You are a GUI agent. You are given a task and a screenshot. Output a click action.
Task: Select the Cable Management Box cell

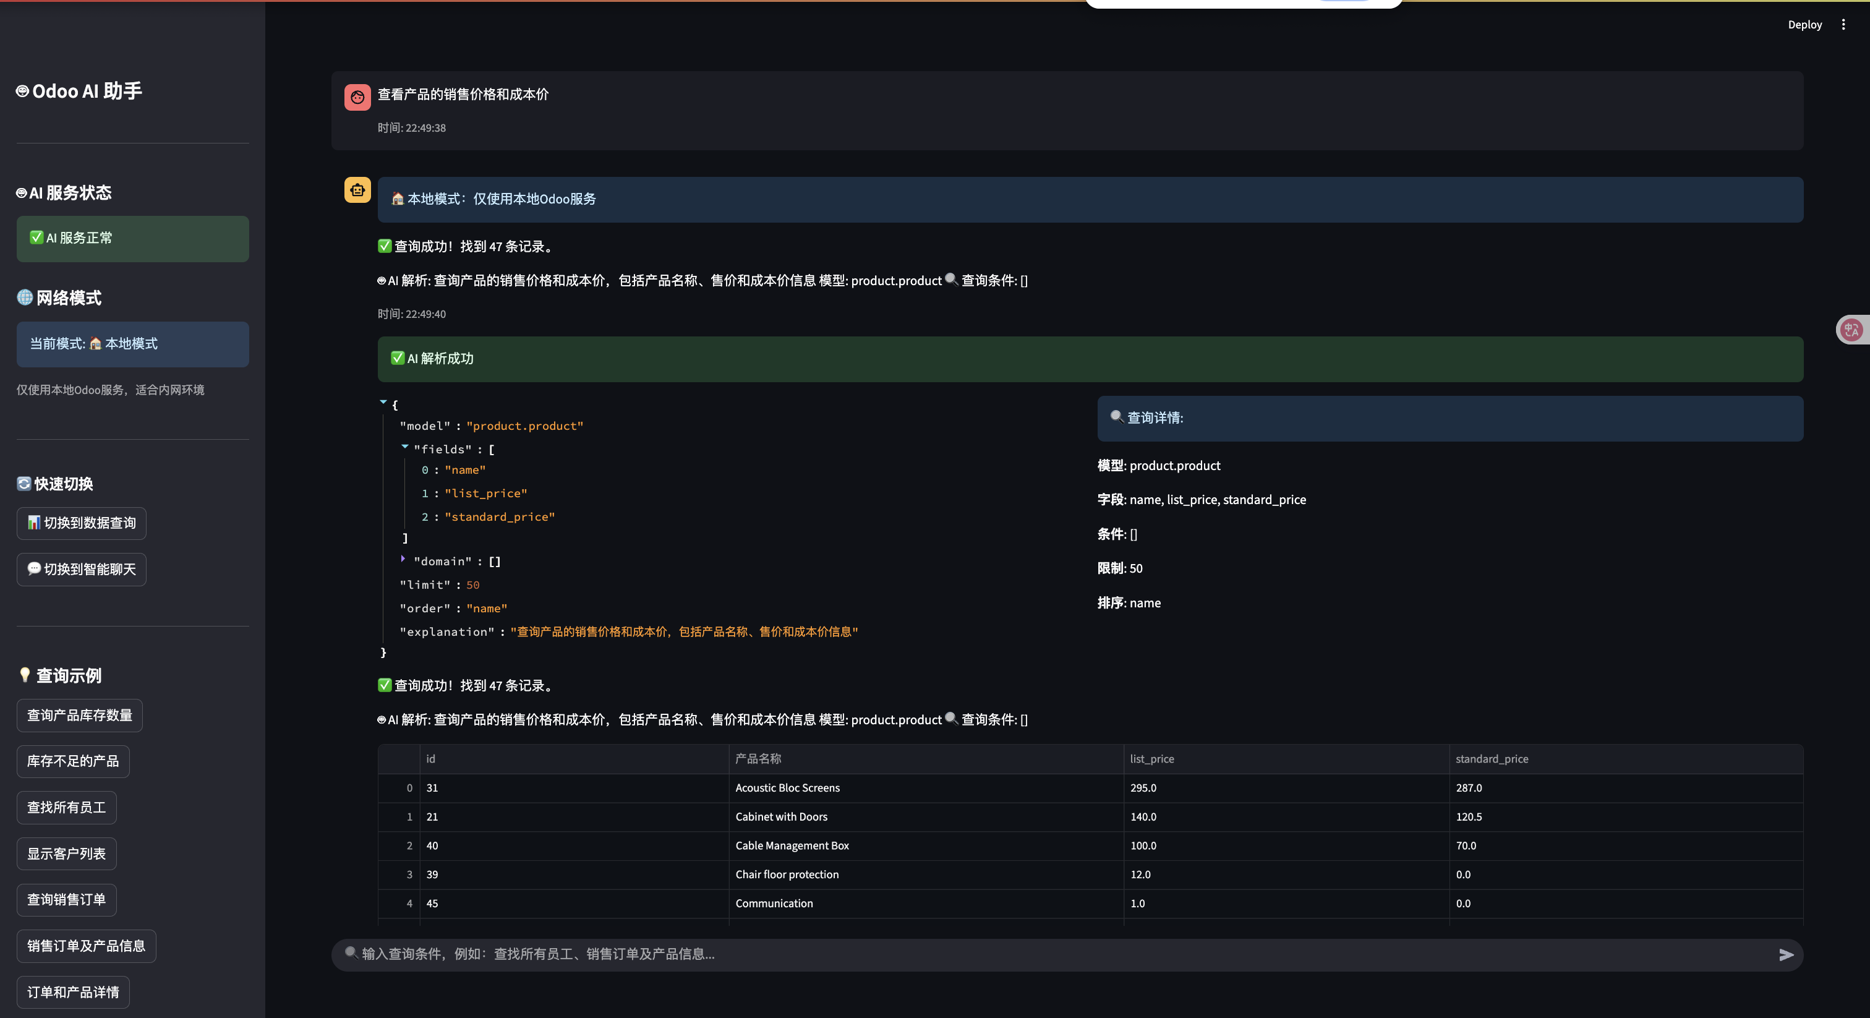tap(926, 846)
